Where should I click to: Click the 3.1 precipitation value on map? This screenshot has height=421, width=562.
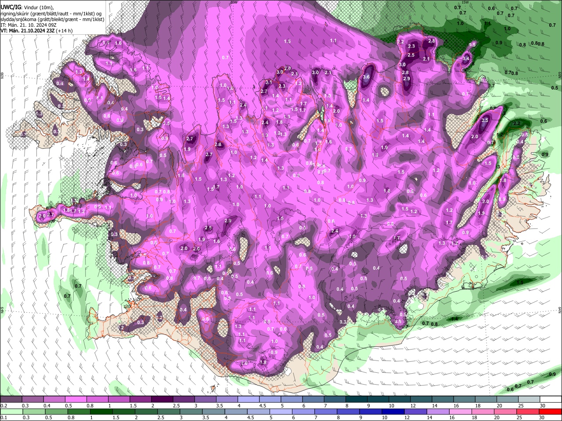point(269,82)
